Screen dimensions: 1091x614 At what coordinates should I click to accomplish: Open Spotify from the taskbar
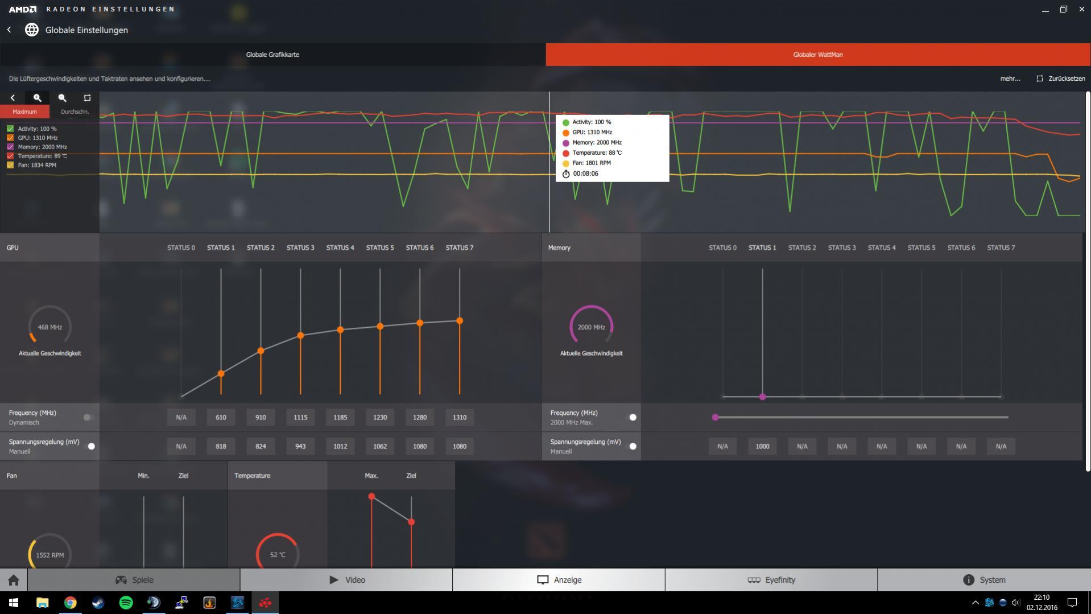click(126, 602)
